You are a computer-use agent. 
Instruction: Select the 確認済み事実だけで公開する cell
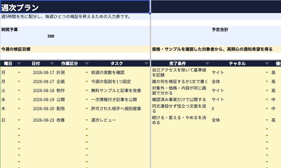(x=181, y=100)
